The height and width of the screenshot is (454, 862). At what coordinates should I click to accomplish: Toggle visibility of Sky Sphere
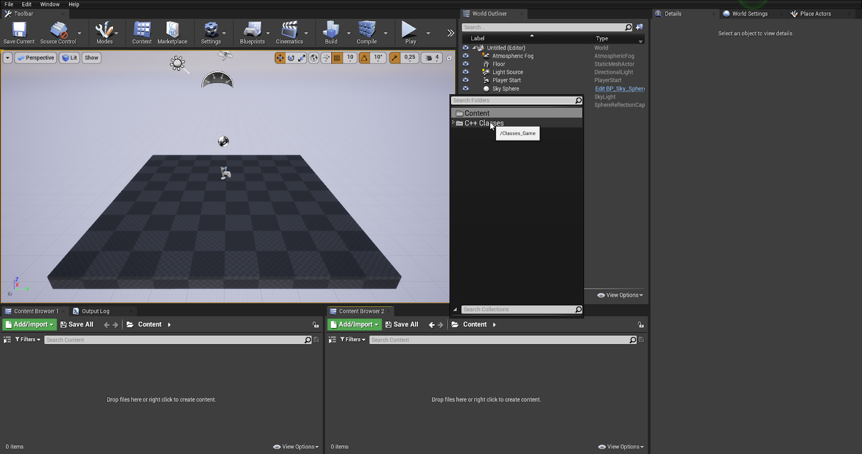point(465,88)
